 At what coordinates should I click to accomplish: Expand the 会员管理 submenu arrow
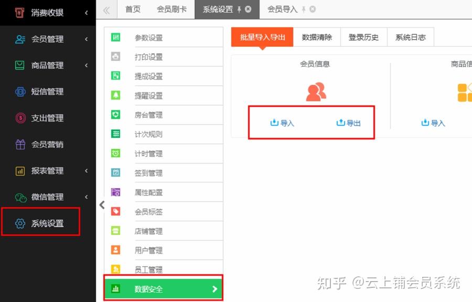click(87, 39)
